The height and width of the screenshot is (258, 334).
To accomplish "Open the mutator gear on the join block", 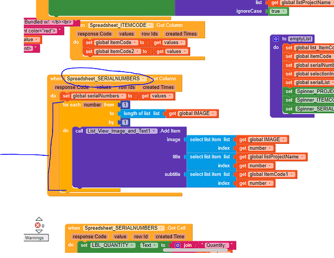I will pos(177,245).
